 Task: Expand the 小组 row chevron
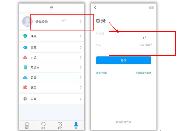81,57
